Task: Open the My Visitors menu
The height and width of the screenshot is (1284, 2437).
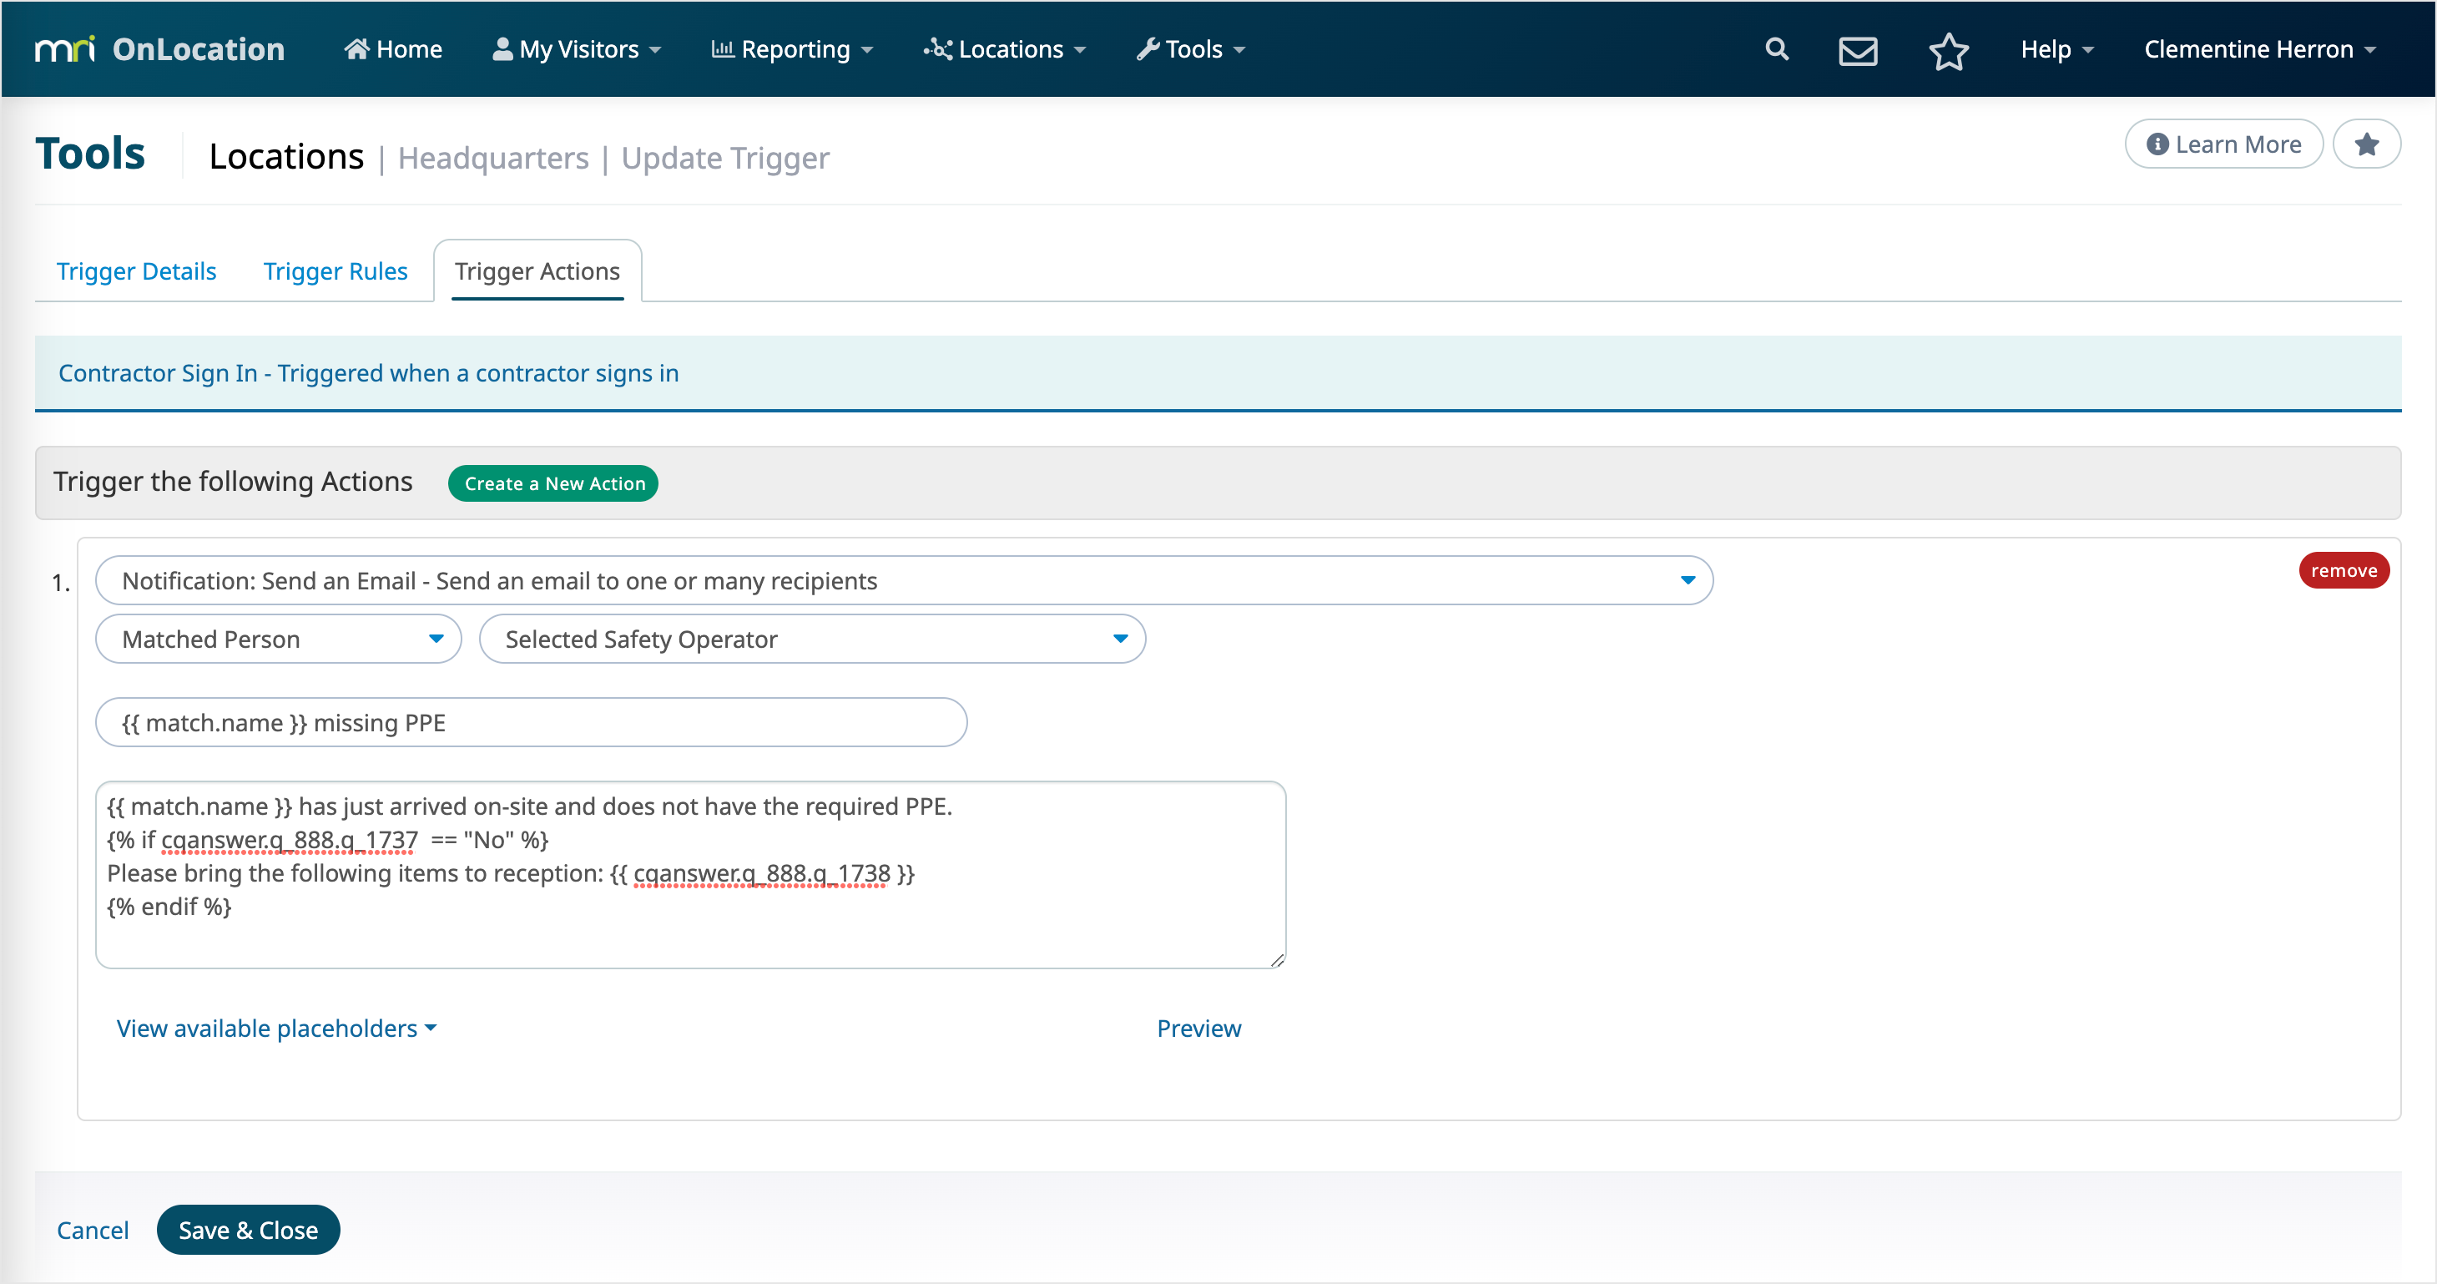Action: tap(577, 49)
